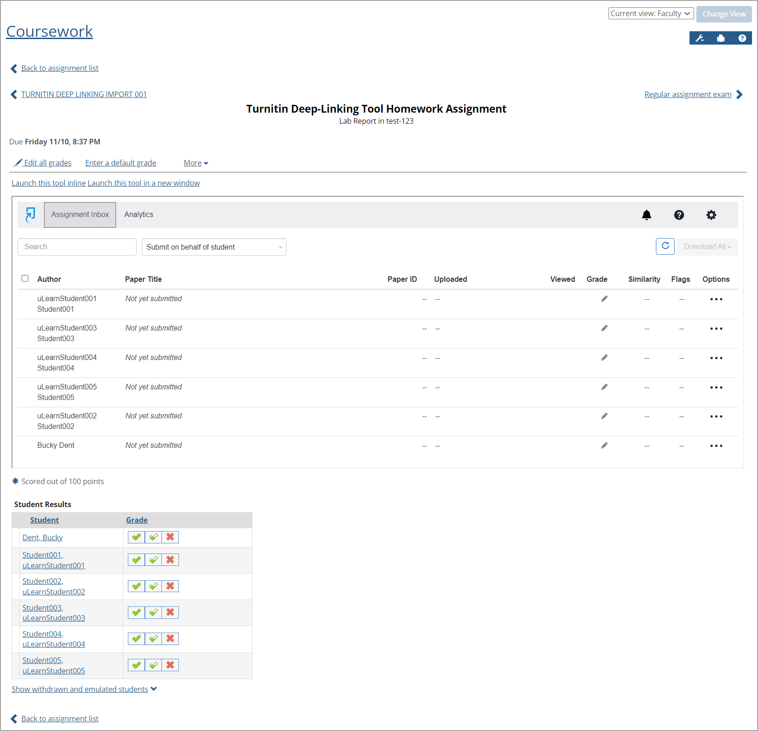Click the Turnitin logo icon

point(30,215)
